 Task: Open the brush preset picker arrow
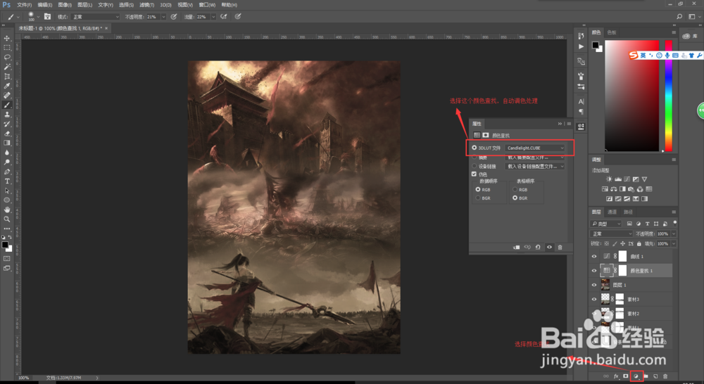pyautogui.click(x=38, y=17)
